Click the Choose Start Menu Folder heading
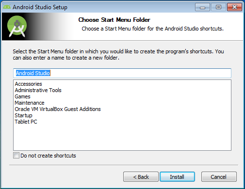 [114, 20]
